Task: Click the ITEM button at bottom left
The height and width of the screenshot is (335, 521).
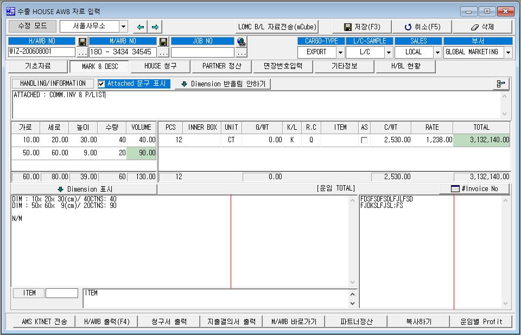Action: (29, 293)
